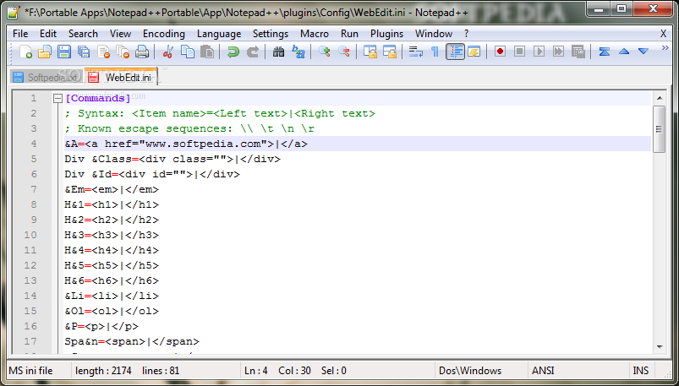Click line number 10 in the margin
Screen dimensions: 679x386
pos(30,235)
